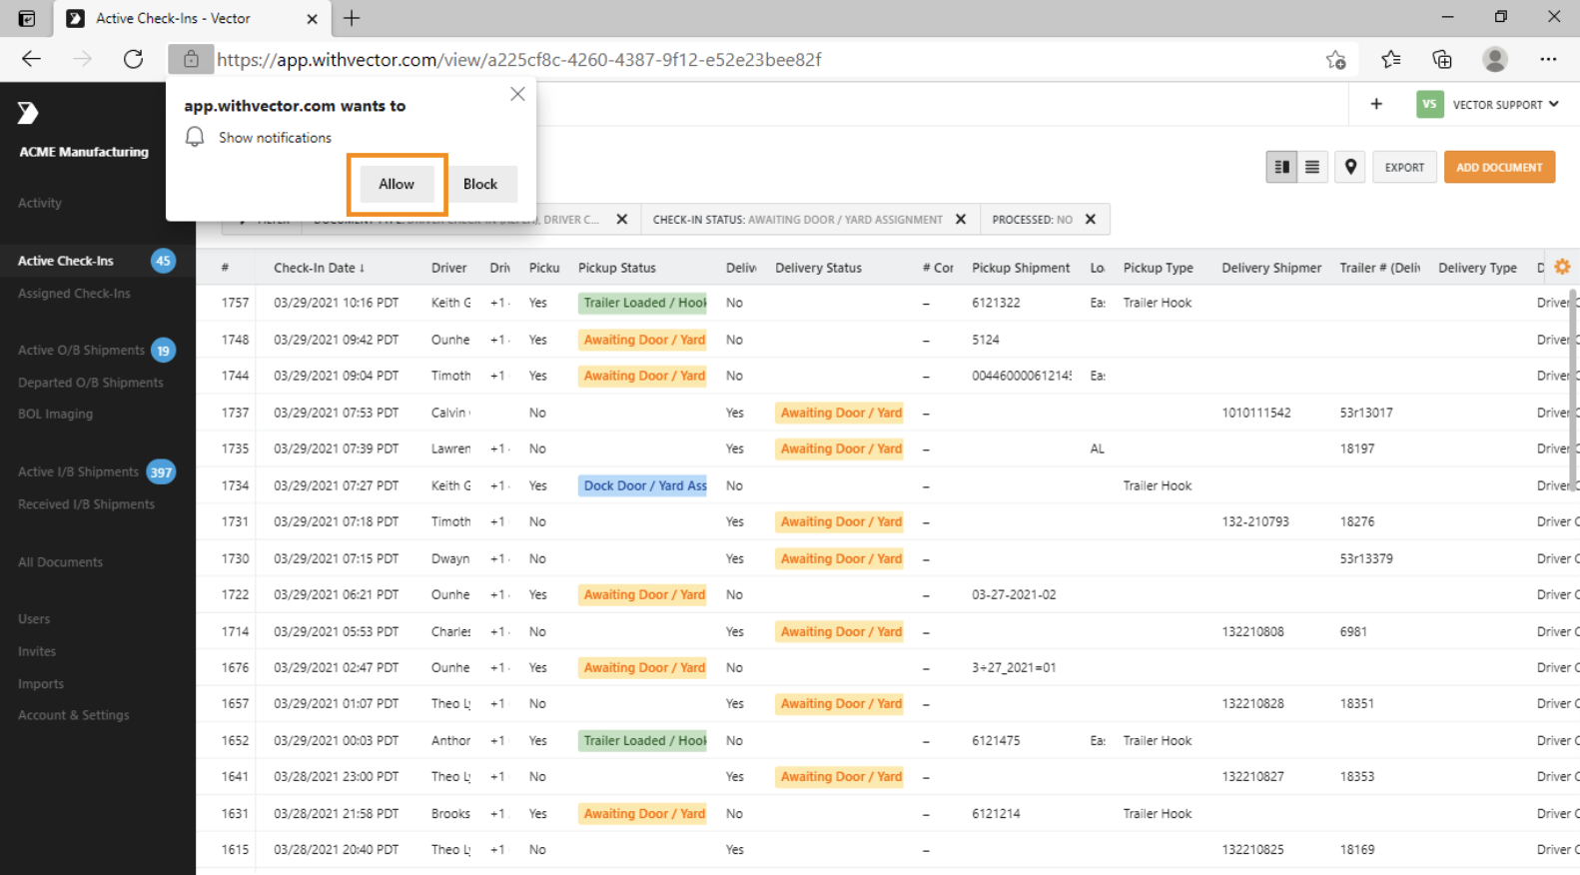The height and width of the screenshot is (875, 1580).
Task: Click the Delivery Status column header
Action: [818, 268]
